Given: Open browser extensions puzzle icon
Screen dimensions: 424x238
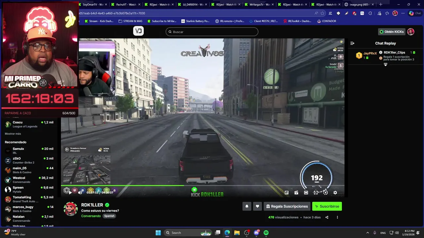Looking at the screenshot, I should [370, 13].
